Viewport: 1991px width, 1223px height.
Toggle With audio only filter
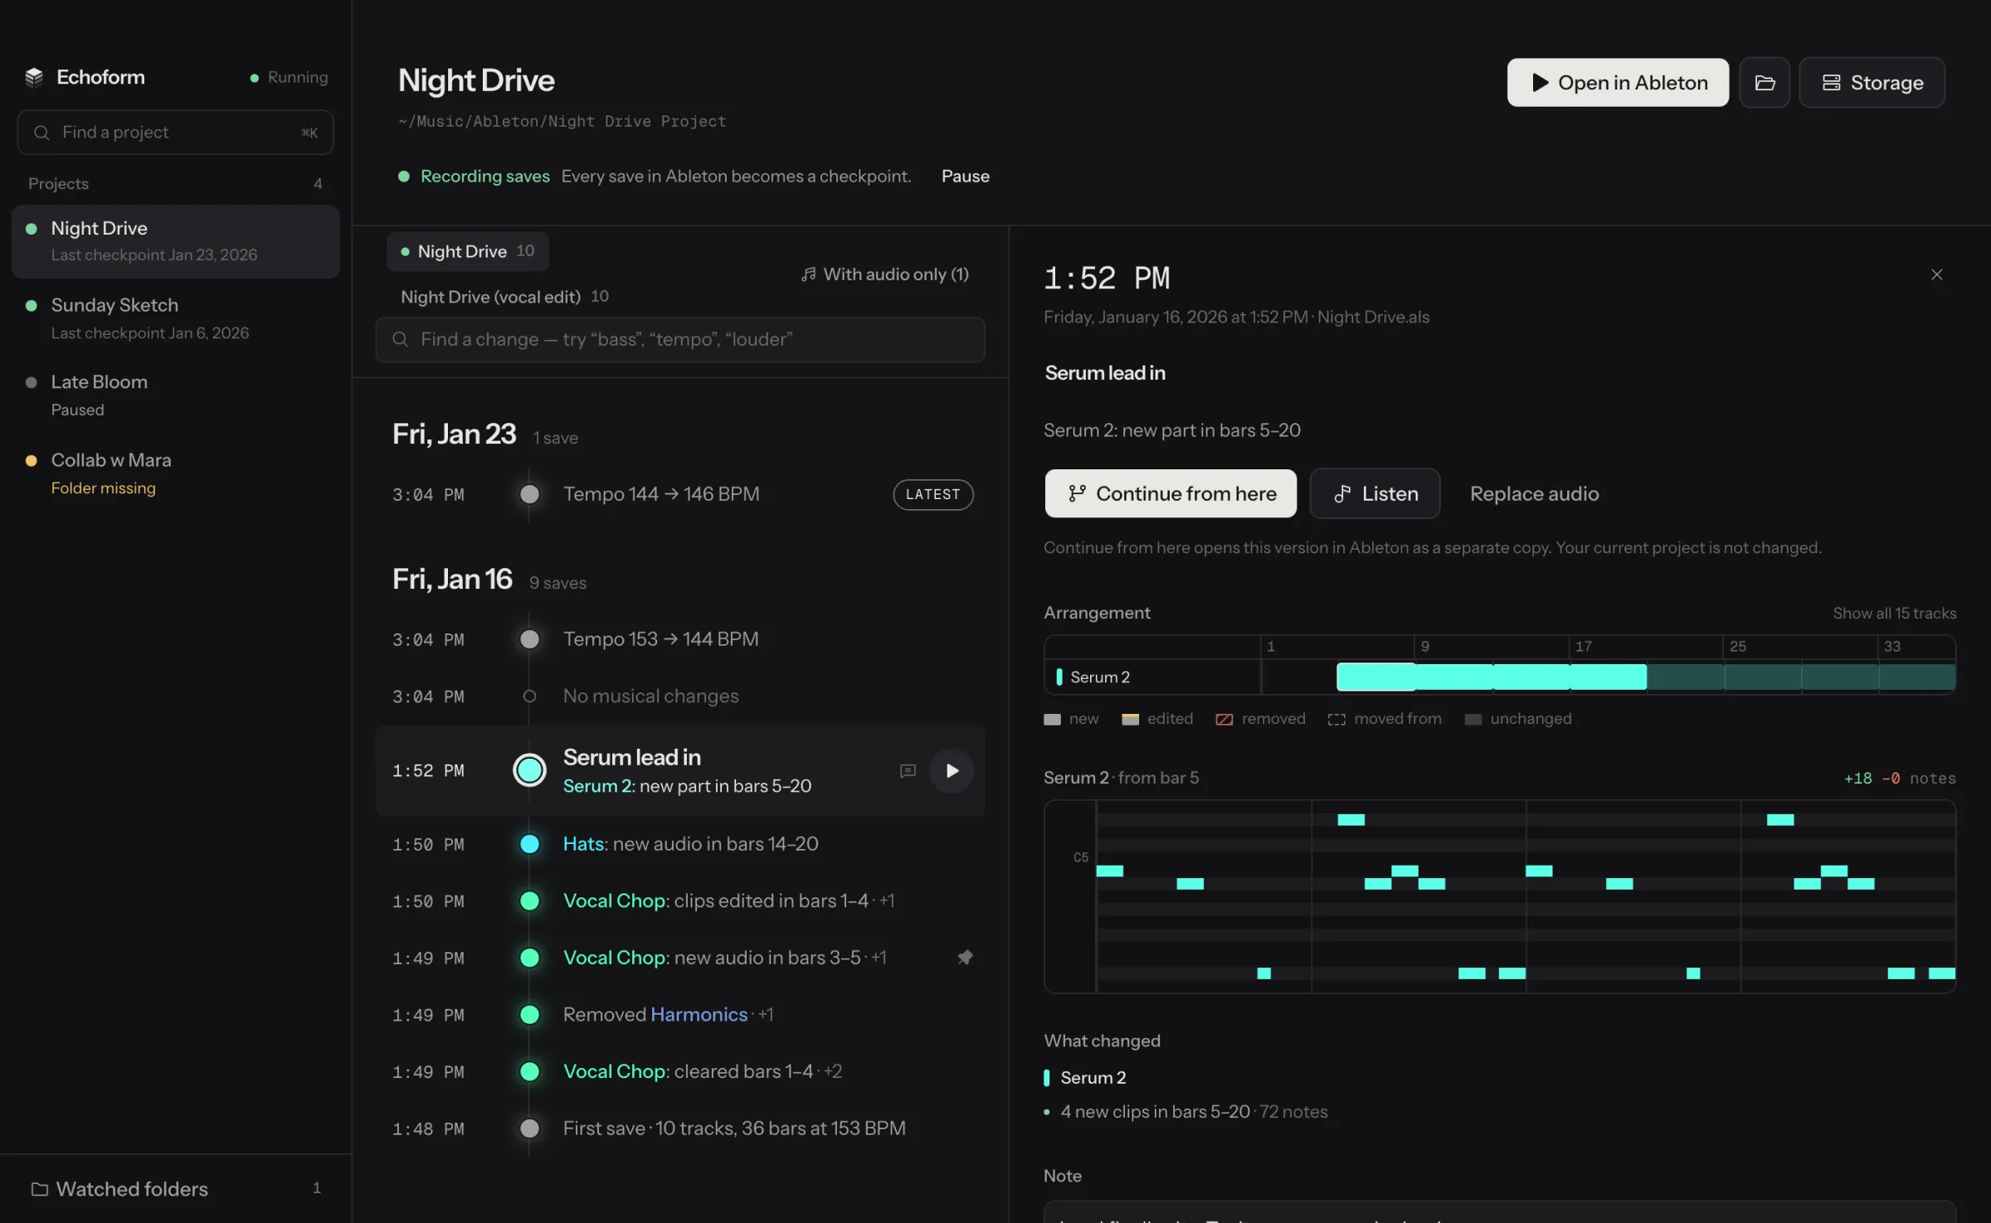pos(885,274)
